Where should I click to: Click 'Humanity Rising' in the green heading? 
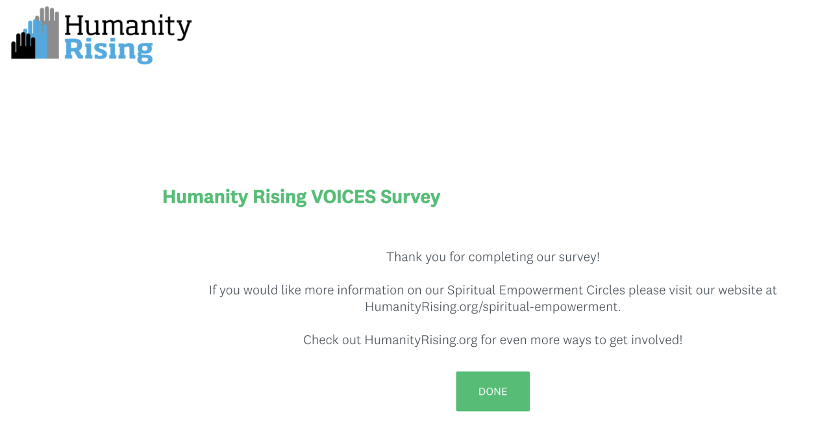pos(234,196)
